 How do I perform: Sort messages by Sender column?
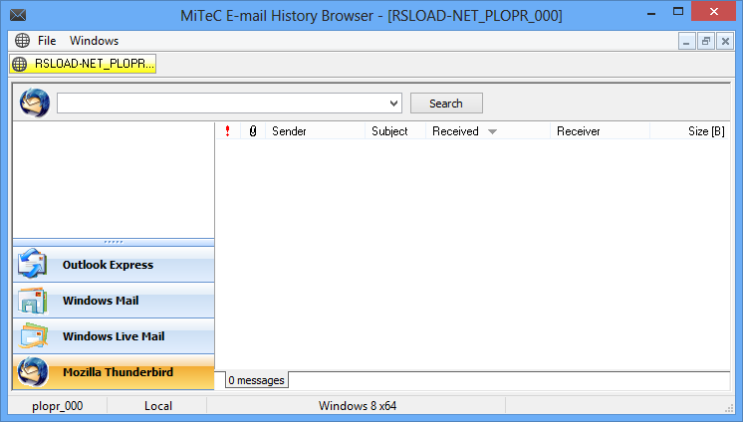315,131
